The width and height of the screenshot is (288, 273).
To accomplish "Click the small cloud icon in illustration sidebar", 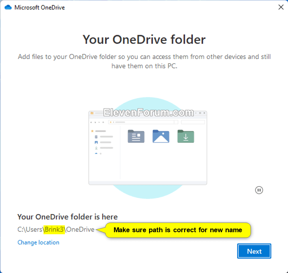I will (96, 154).
